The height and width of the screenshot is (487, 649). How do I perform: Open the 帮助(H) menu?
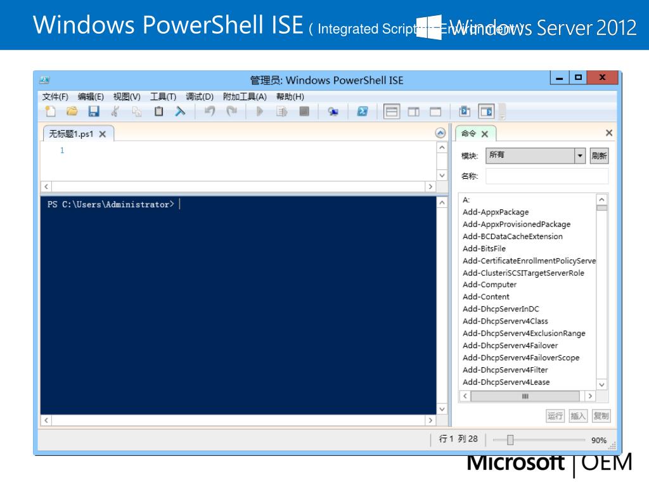[x=290, y=96]
